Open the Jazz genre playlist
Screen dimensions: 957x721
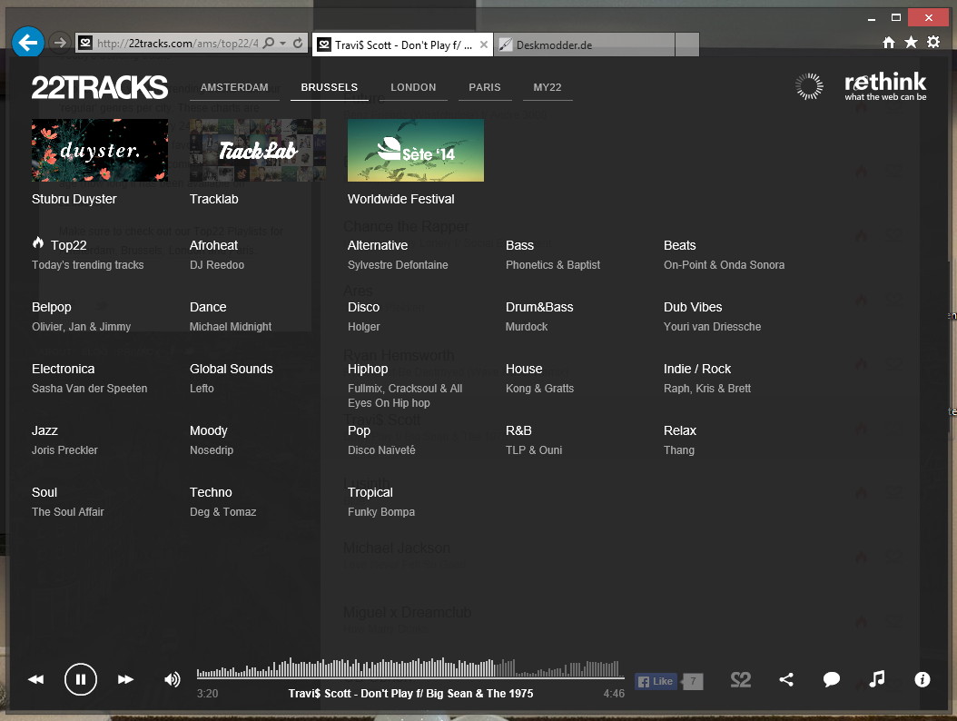[44, 430]
